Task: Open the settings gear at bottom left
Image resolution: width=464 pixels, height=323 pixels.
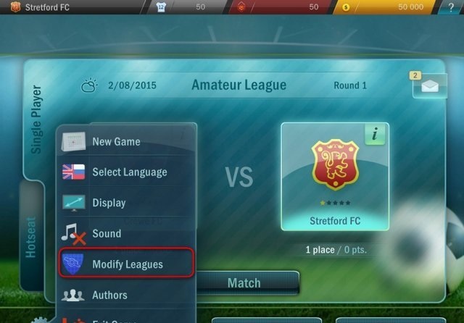Action: (40, 320)
